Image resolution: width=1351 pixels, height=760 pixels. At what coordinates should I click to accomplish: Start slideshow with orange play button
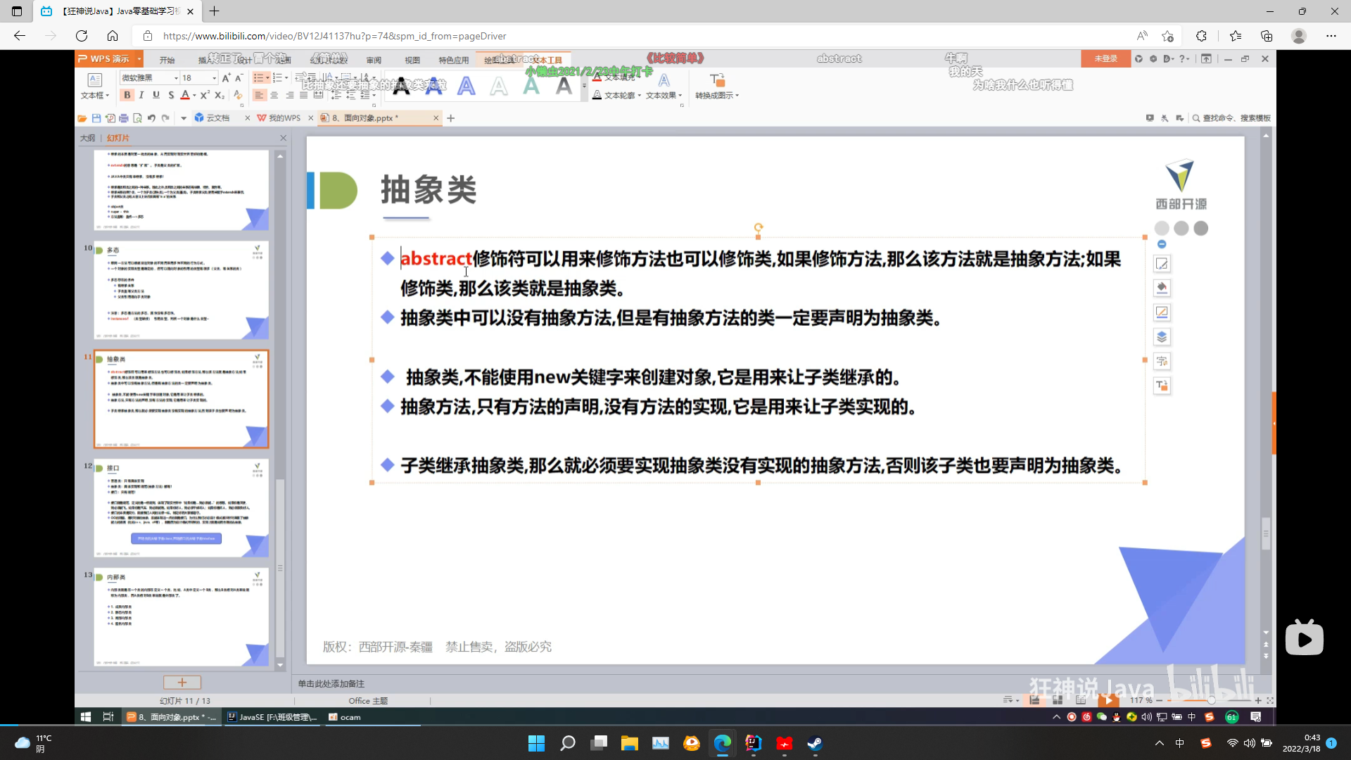pyautogui.click(x=1108, y=700)
